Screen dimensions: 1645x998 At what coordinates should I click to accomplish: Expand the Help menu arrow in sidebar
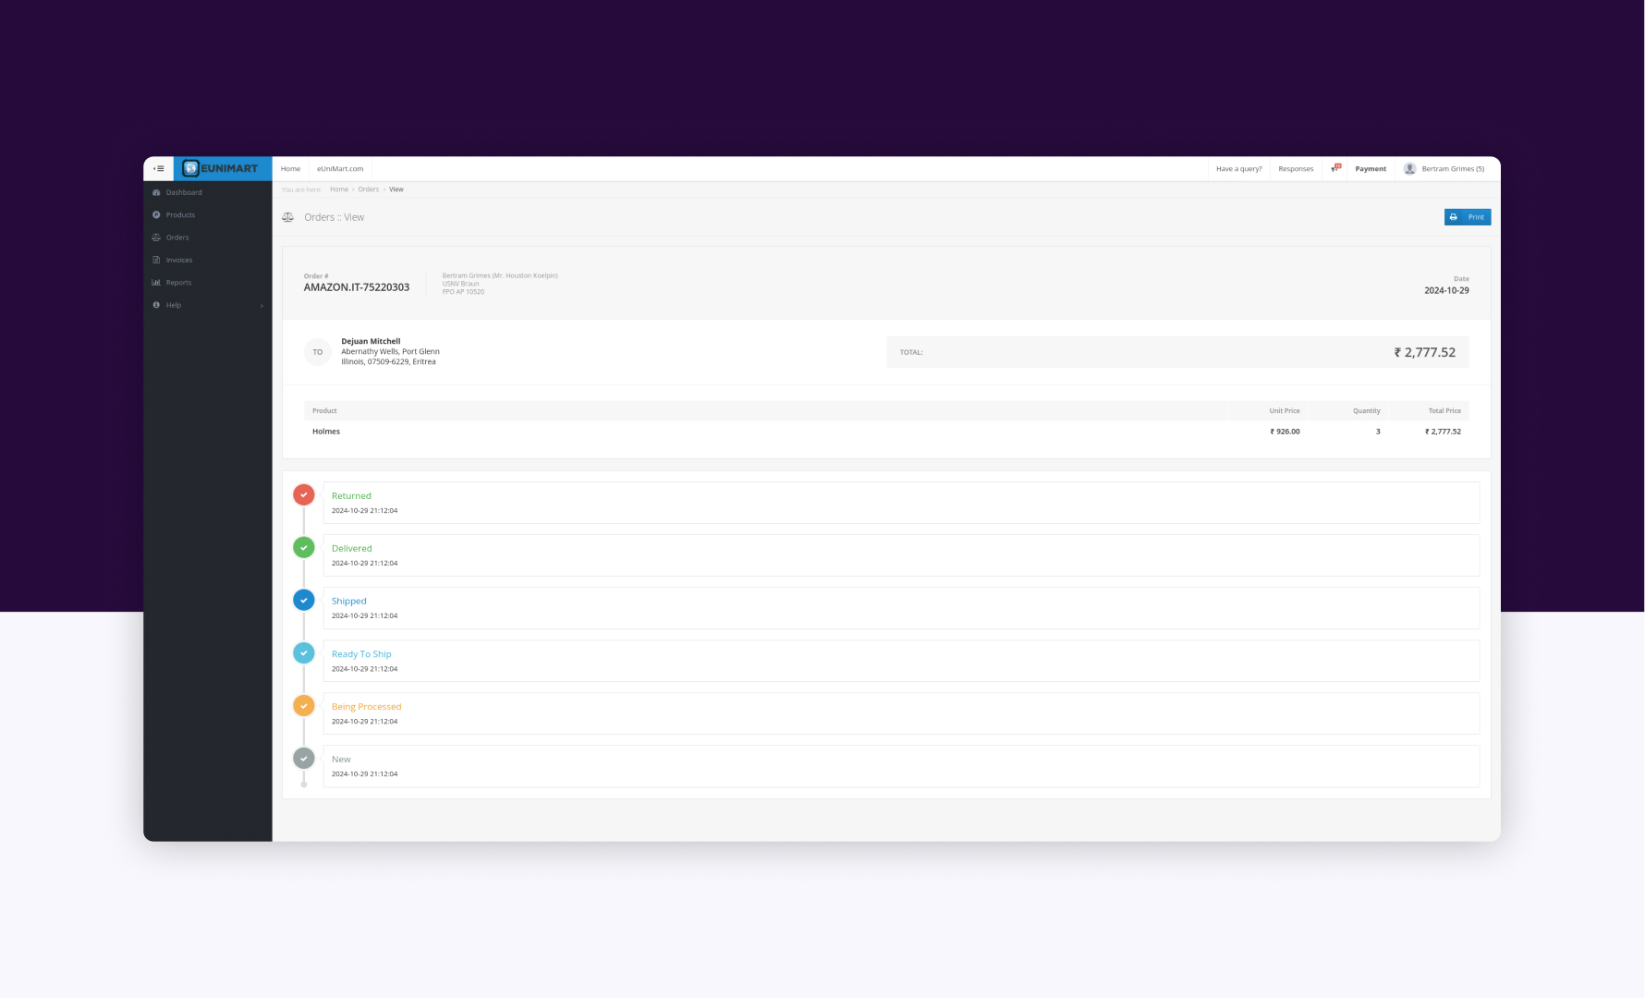(x=262, y=306)
